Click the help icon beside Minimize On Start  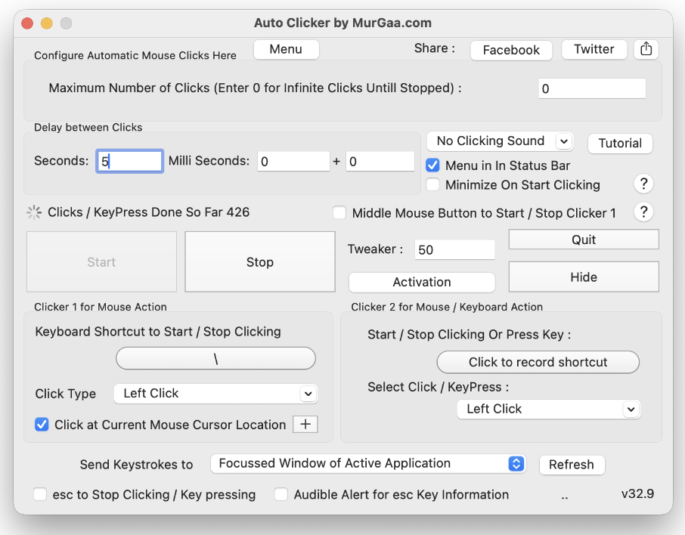[x=643, y=184]
